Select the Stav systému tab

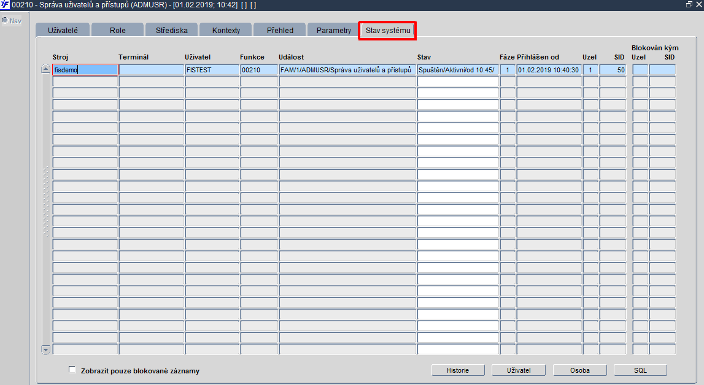[388, 31]
